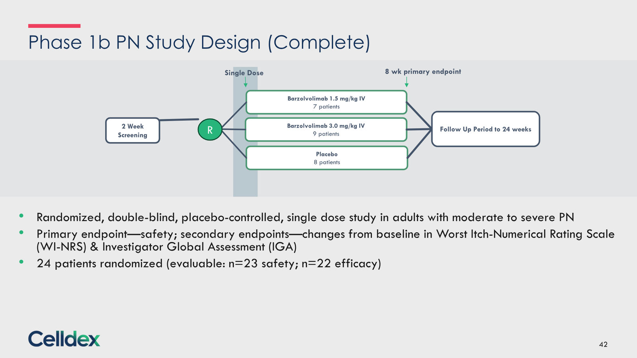Click the (WI-NRS) & Investigator Global Assessment line
The height and width of the screenshot is (358, 637).
(x=167, y=247)
